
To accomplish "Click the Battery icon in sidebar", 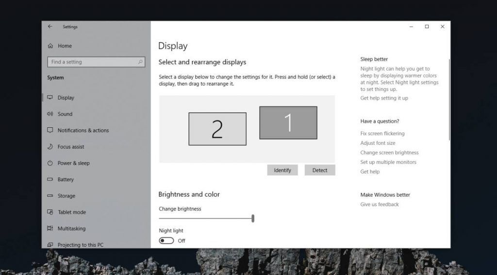I will point(50,179).
